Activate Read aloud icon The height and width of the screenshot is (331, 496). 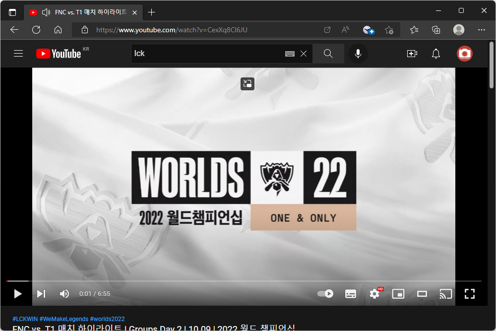[x=345, y=30]
